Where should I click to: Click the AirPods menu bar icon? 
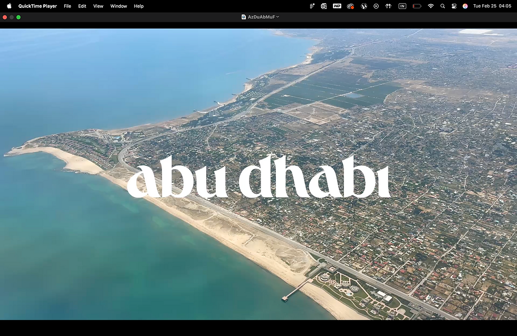click(388, 6)
